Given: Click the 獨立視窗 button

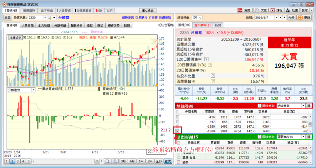Looking at the screenshot, I should click(148, 10).
